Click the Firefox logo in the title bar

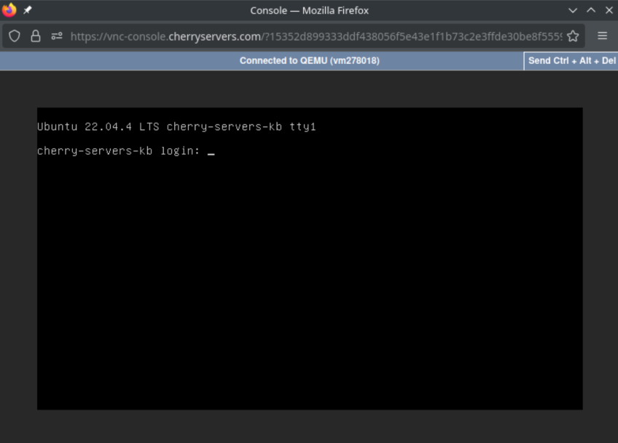point(9,10)
